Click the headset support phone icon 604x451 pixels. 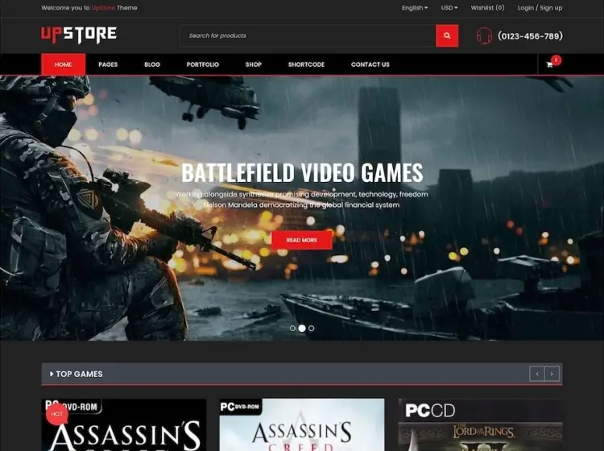pyautogui.click(x=484, y=35)
